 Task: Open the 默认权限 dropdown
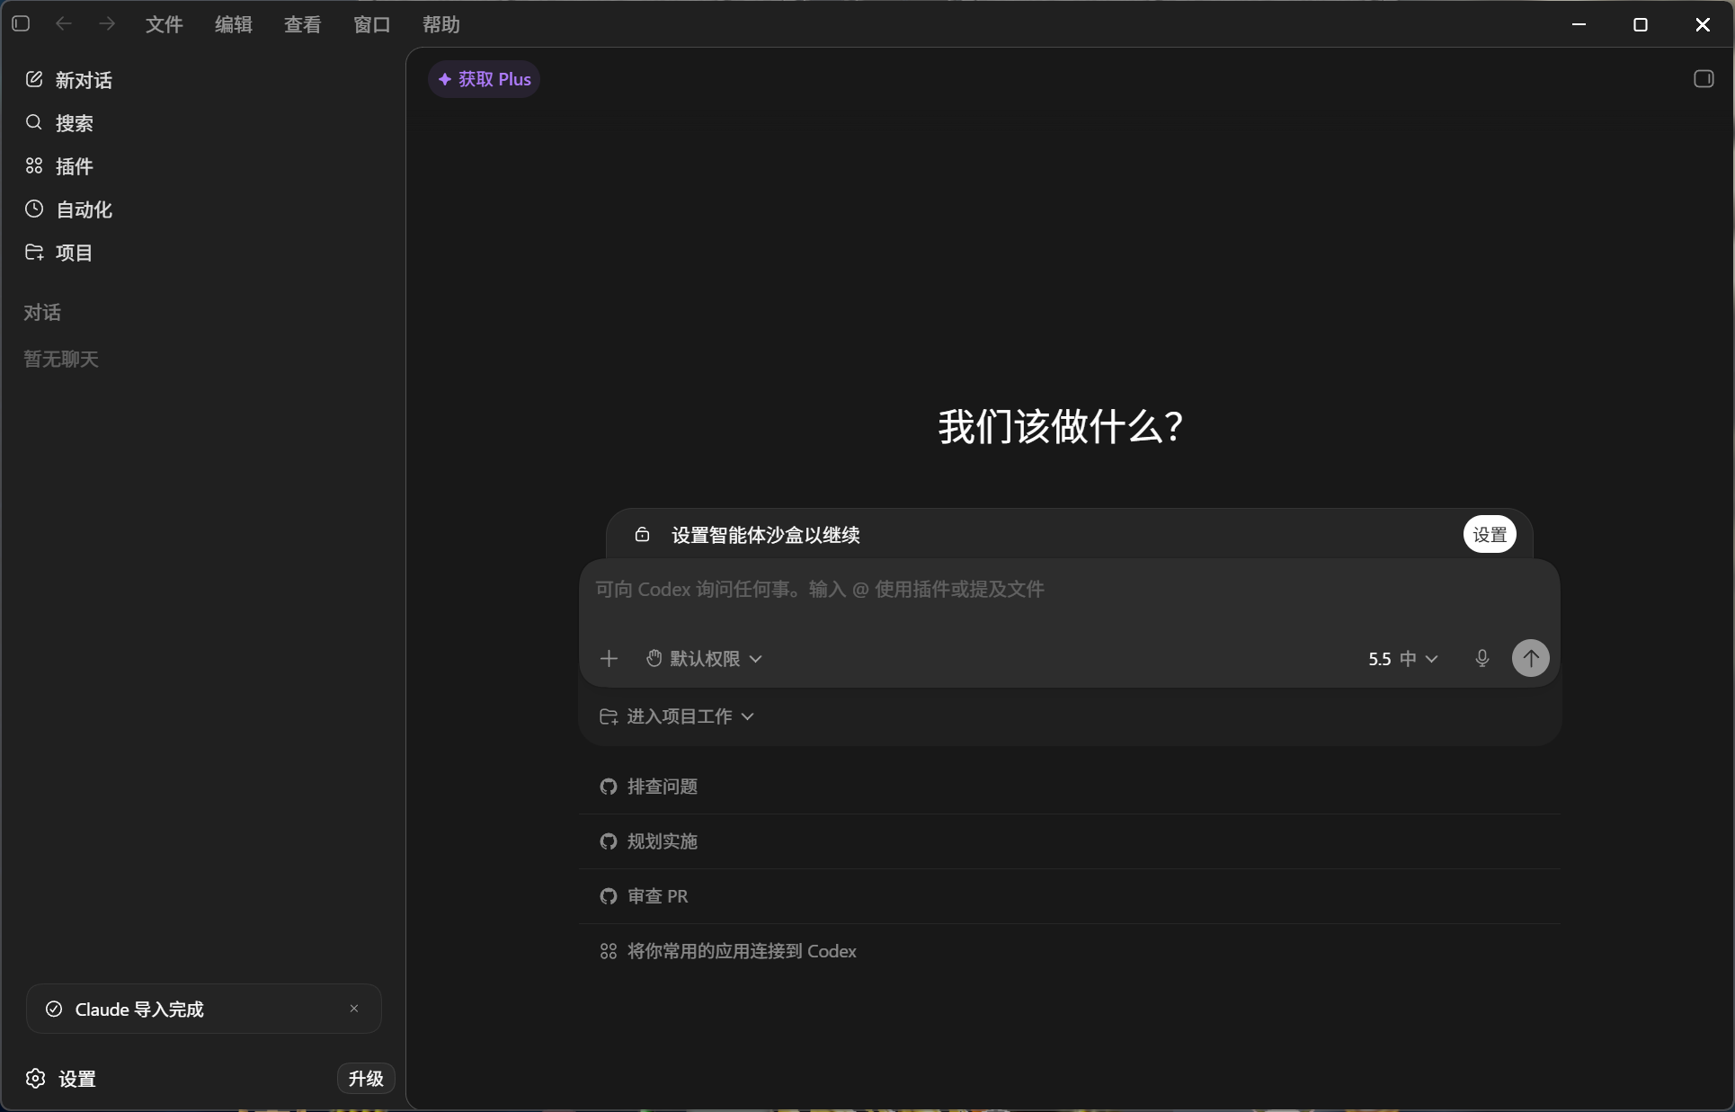tap(704, 659)
